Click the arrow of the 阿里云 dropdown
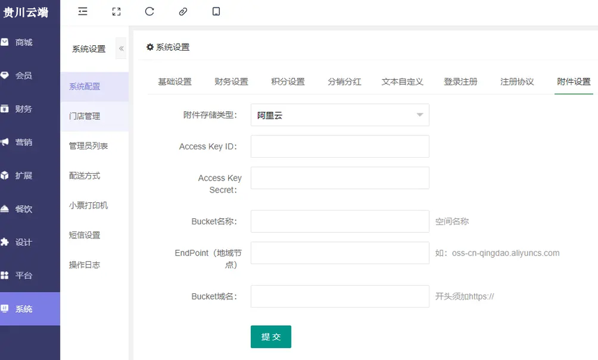 click(420, 115)
